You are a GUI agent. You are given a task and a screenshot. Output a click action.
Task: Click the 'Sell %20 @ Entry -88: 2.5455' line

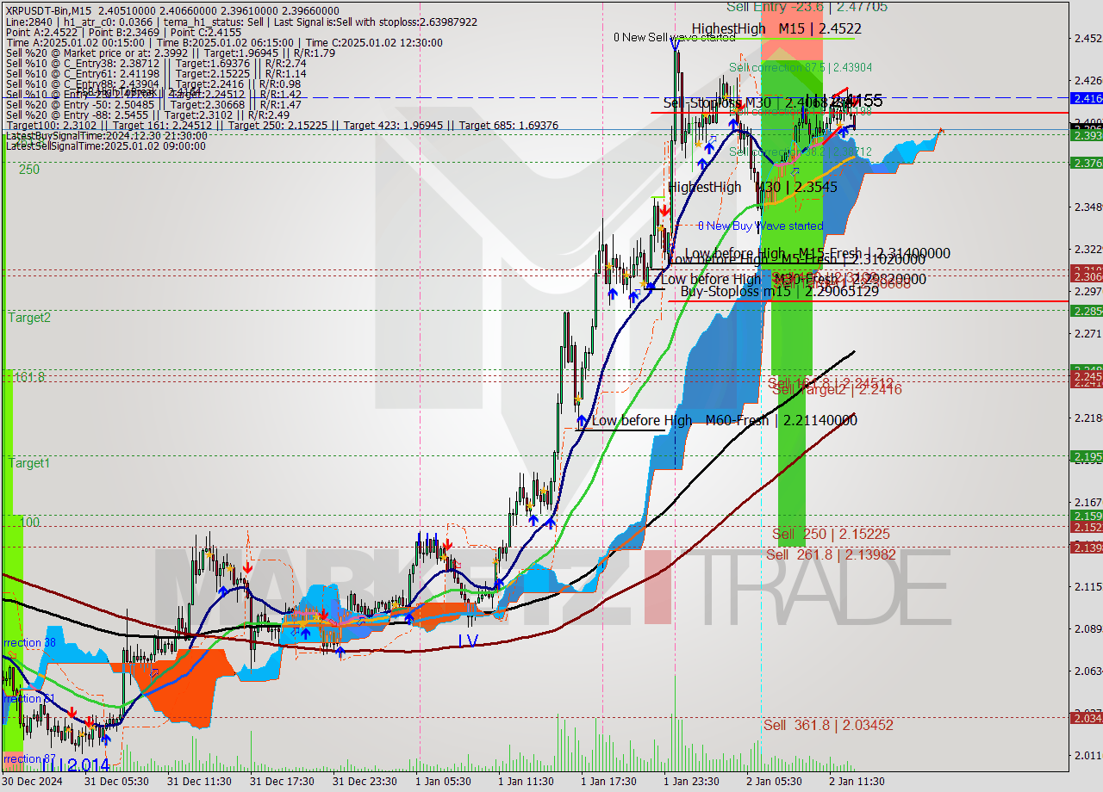pyautogui.click(x=146, y=114)
